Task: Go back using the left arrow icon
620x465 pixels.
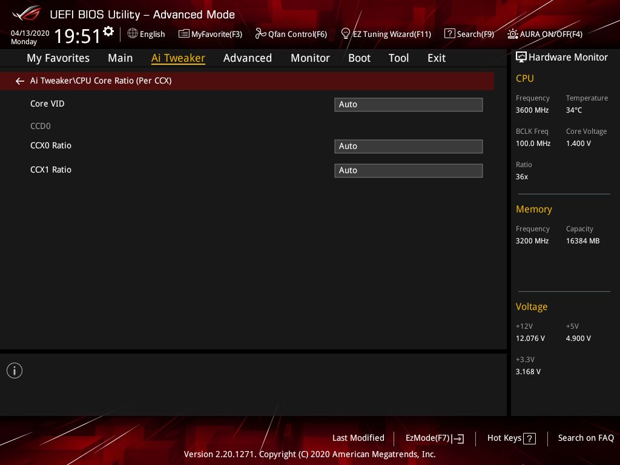Action: click(20, 81)
